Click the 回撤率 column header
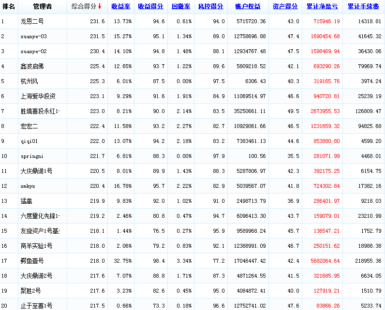 click(x=181, y=7)
